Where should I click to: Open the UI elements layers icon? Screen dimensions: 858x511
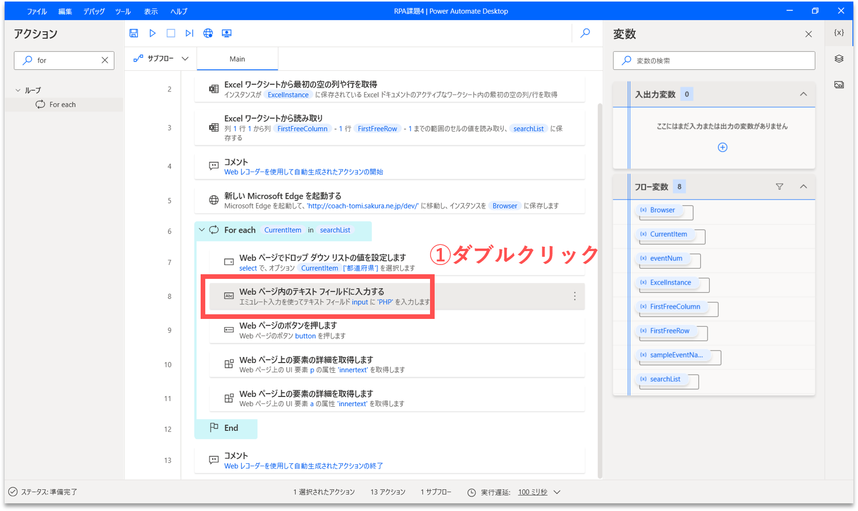[839, 59]
